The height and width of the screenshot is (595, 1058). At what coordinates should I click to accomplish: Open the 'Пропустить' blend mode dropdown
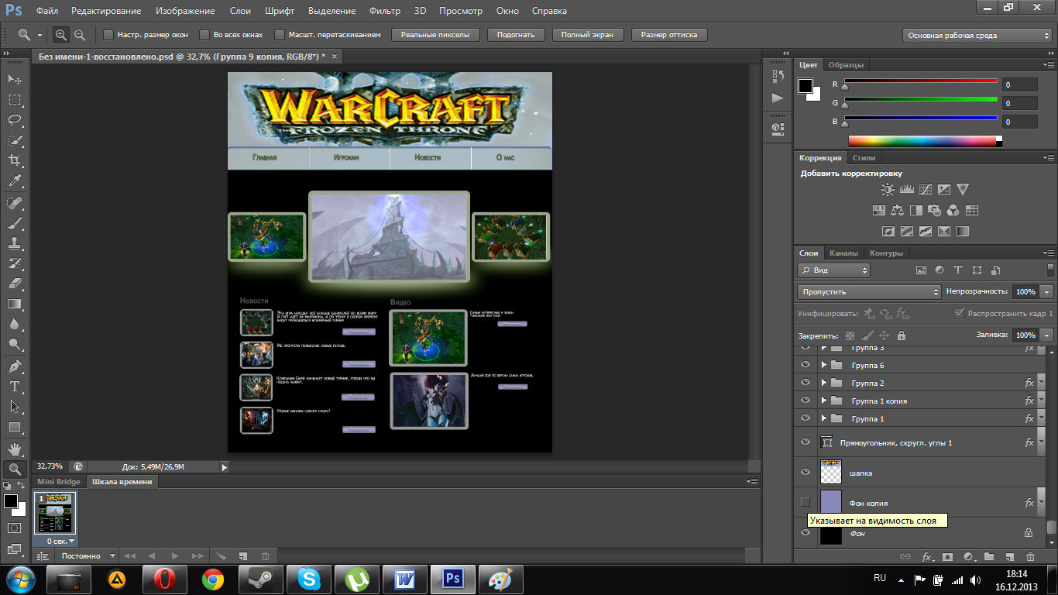pos(869,292)
